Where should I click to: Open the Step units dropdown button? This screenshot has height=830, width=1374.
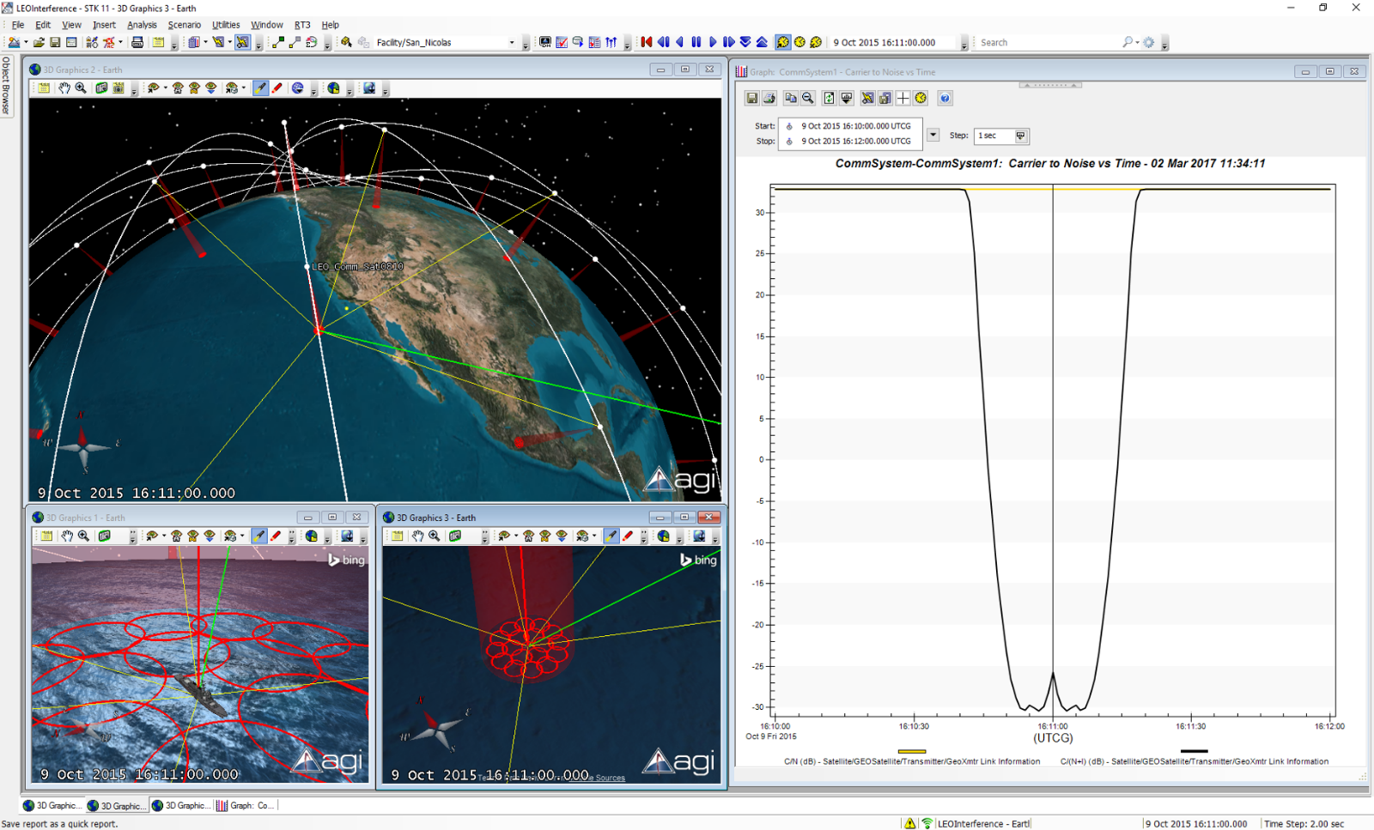tap(1021, 136)
